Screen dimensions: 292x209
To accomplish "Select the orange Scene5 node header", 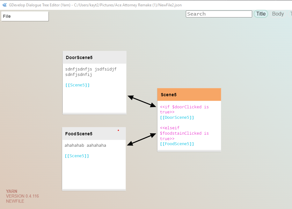I will (169, 94).
